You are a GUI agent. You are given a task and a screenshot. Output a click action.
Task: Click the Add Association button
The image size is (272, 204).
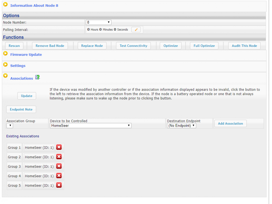tap(230, 123)
